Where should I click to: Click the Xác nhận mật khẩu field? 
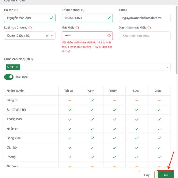tap(145, 36)
